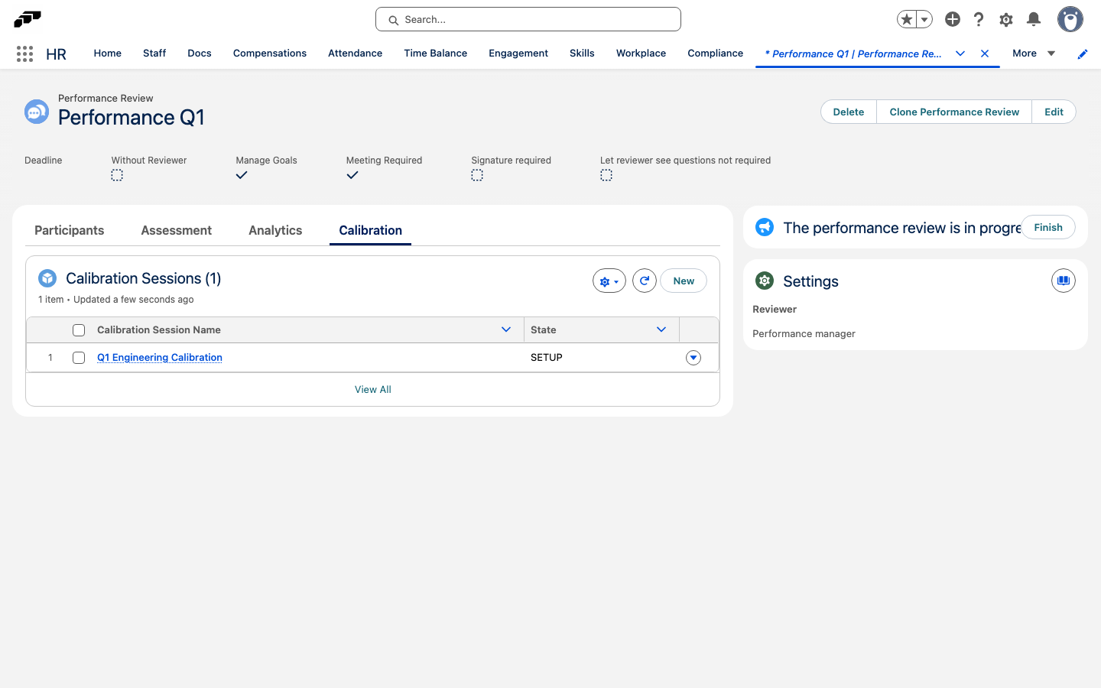This screenshot has width=1101, height=688.
Task: Open Global Actions plus icon
Action: [953, 19]
